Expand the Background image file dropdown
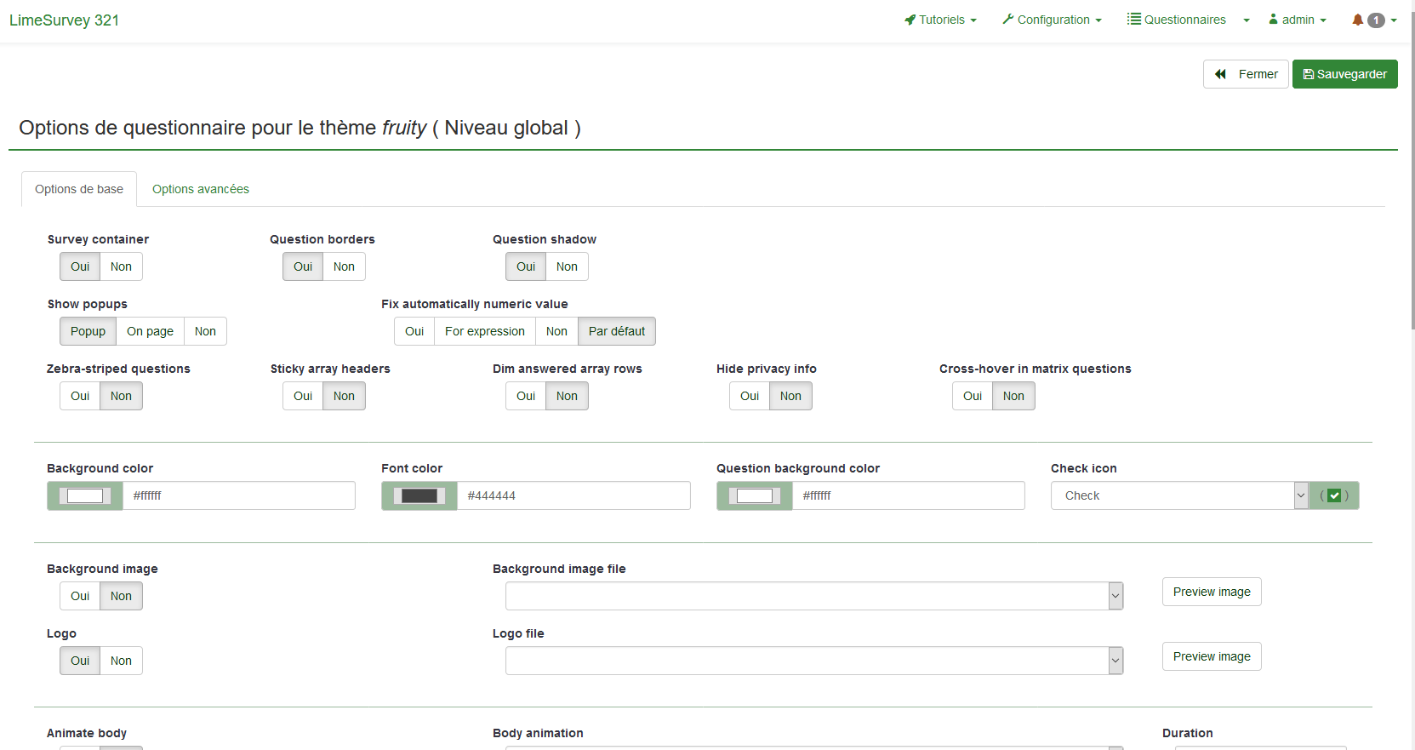This screenshot has width=1415, height=750. click(813, 596)
